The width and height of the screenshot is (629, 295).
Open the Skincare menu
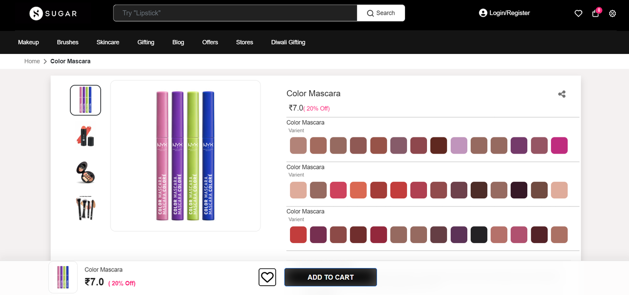coord(108,42)
